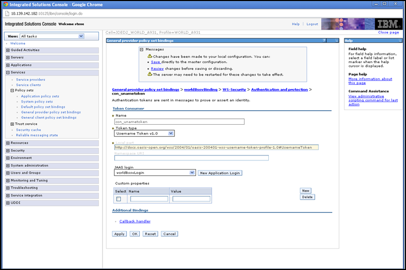The width and height of the screenshot is (406, 270).
Task: Go to General provider policy set bindings breadcrumb
Action: tap(146, 90)
